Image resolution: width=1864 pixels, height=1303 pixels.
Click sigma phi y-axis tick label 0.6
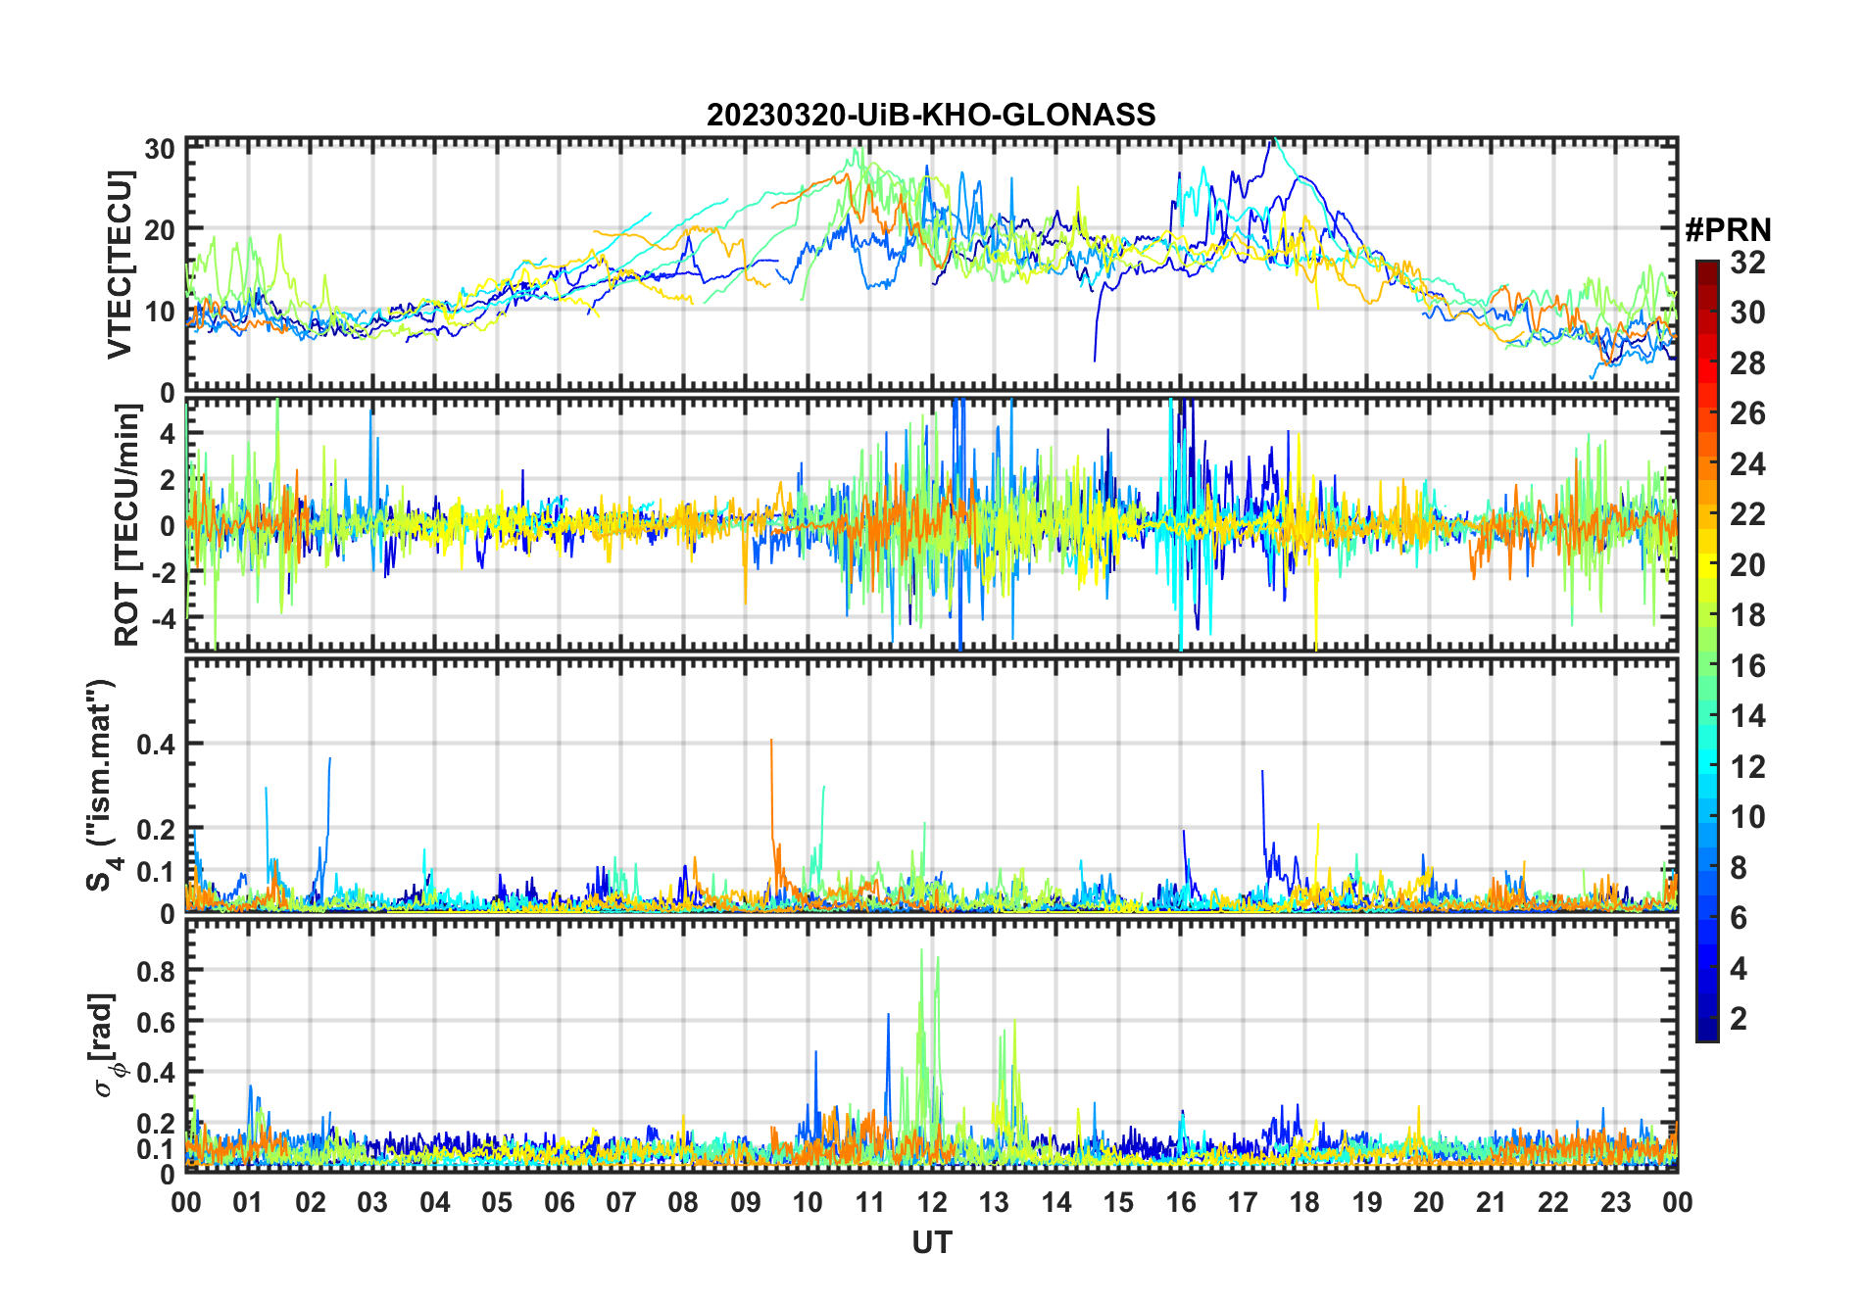156,1022
